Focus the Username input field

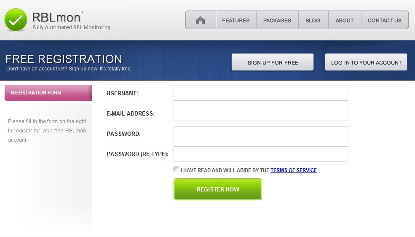[x=261, y=93]
